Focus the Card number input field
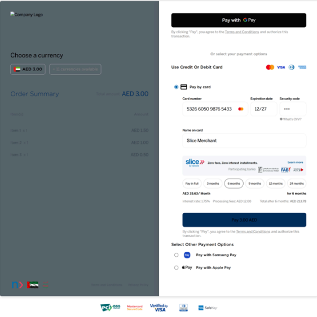The width and height of the screenshot is (317, 317). point(215,109)
